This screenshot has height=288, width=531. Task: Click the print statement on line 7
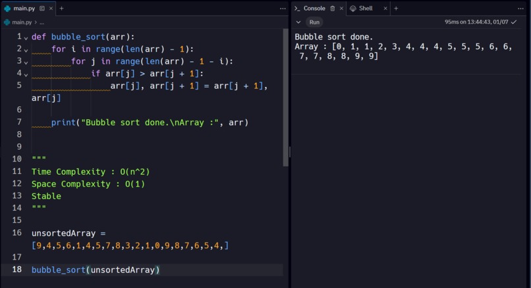point(150,123)
